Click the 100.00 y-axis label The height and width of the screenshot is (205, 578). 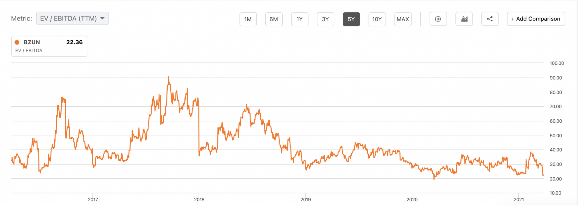click(557, 63)
